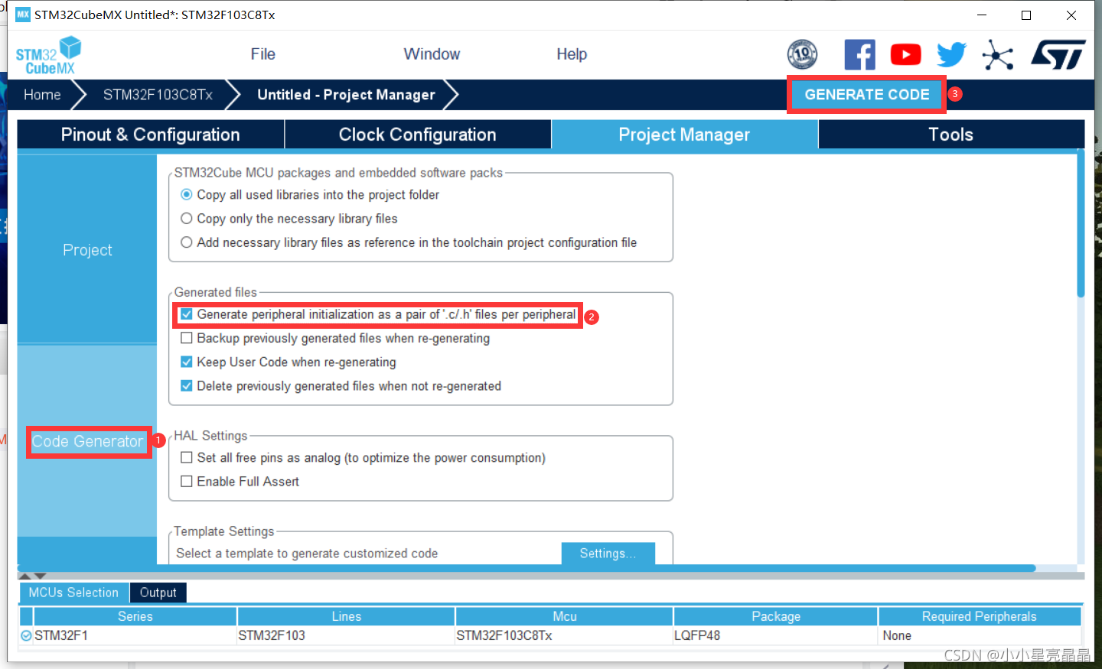Click the ST community network icon
This screenshot has height=669, width=1102.
pyautogui.click(x=997, y=55)
